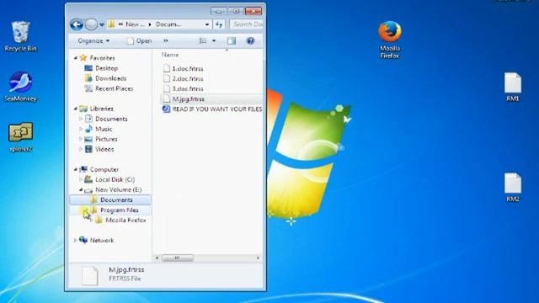Launch Mozilla Firefox desktop shortcut
The height and width of the screenshot is (303, 539).
[390, 40]
